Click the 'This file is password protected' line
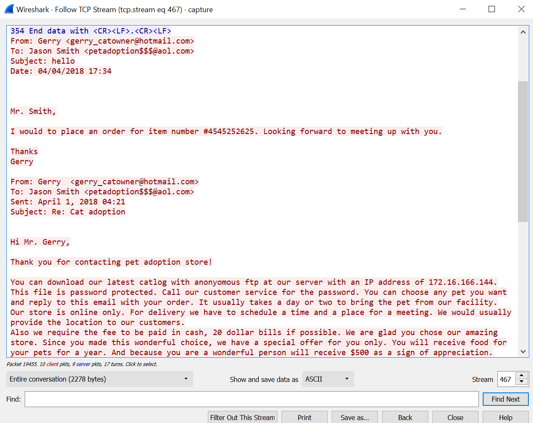 pos(259,292)
